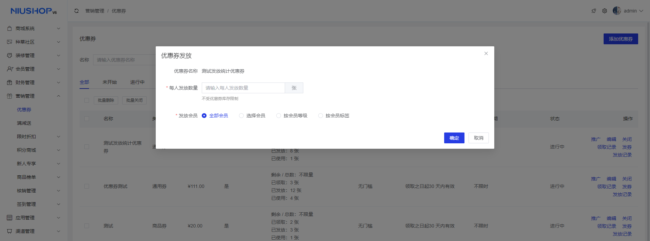This screenshot has width=650, height=241.
Task: Click the 会员管理 user icon
Action: (10, 69)
